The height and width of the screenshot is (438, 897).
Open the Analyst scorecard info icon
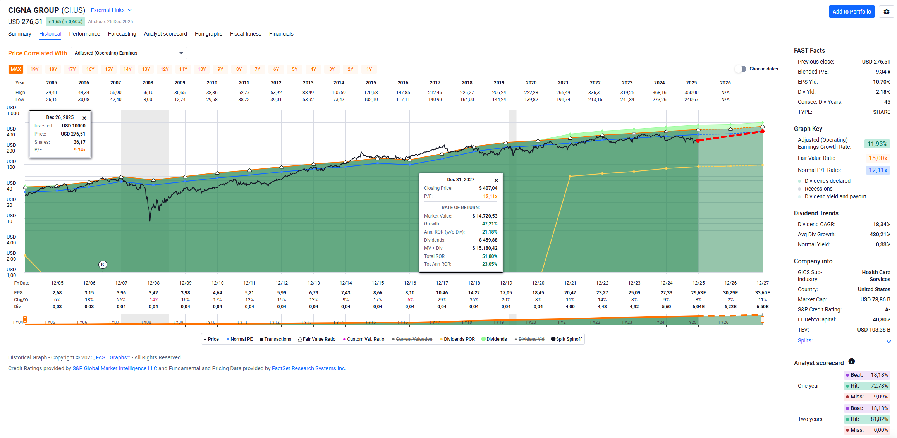click(x=851, y=361)
